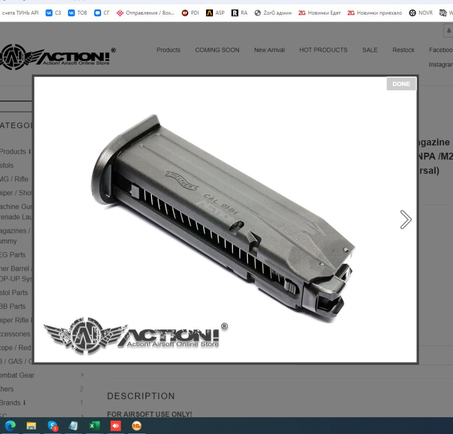Open the PDI bookmark
The image size is (453, 434).
point(190,13)
